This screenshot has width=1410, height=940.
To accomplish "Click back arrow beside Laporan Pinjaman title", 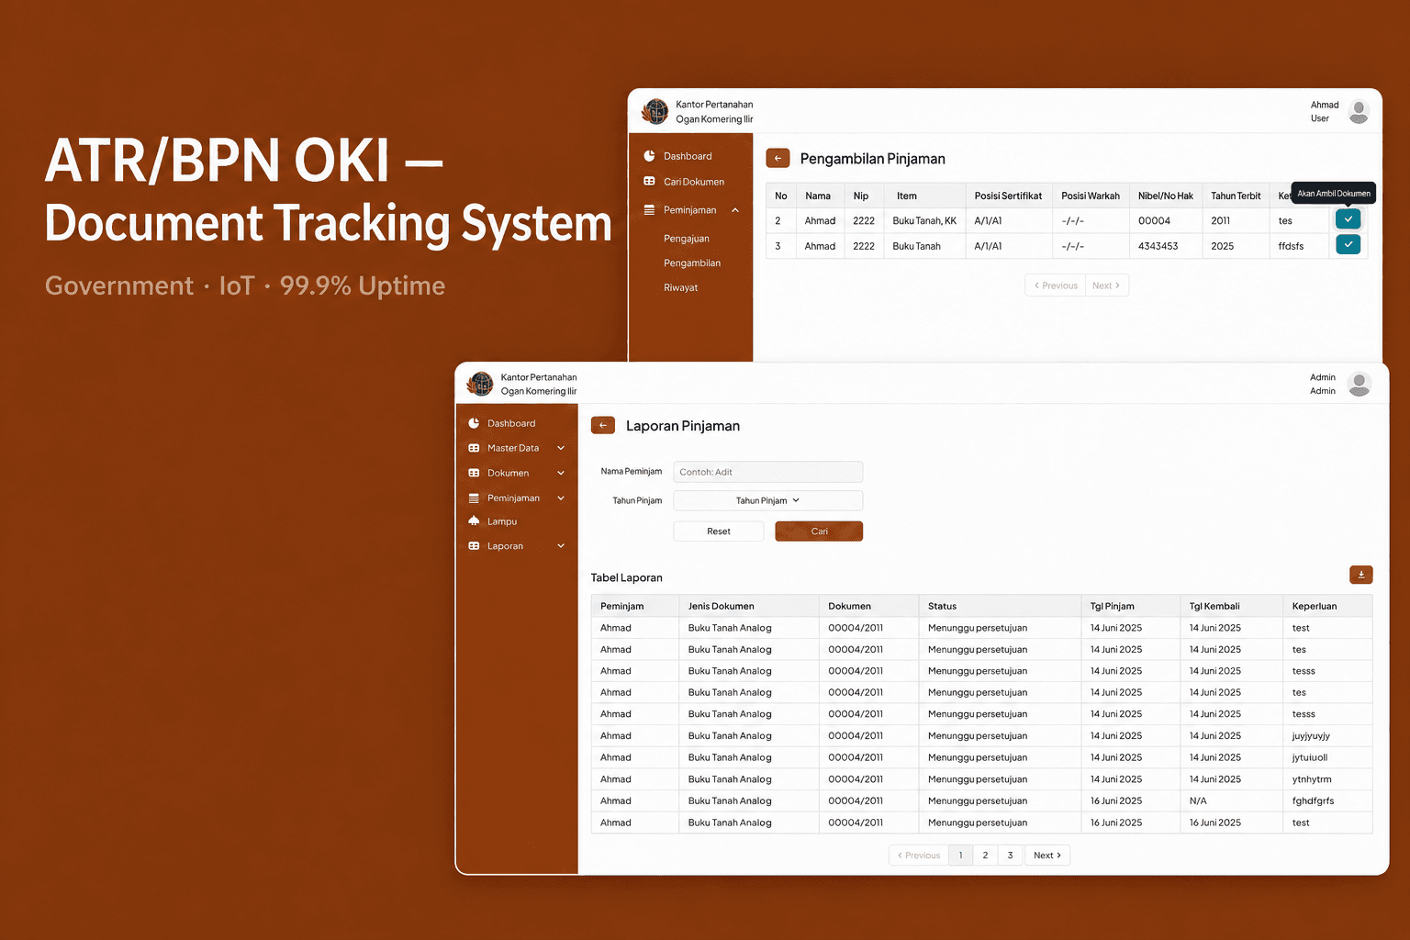I will pos(603,425).
